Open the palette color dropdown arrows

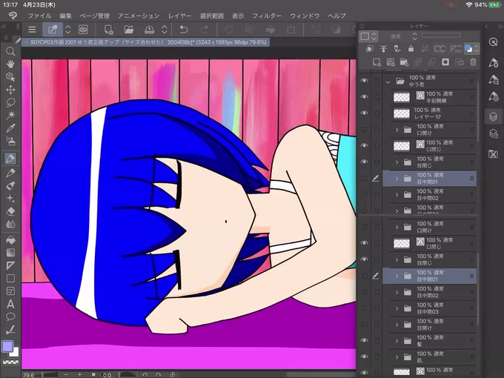click(x=374, y=36)
